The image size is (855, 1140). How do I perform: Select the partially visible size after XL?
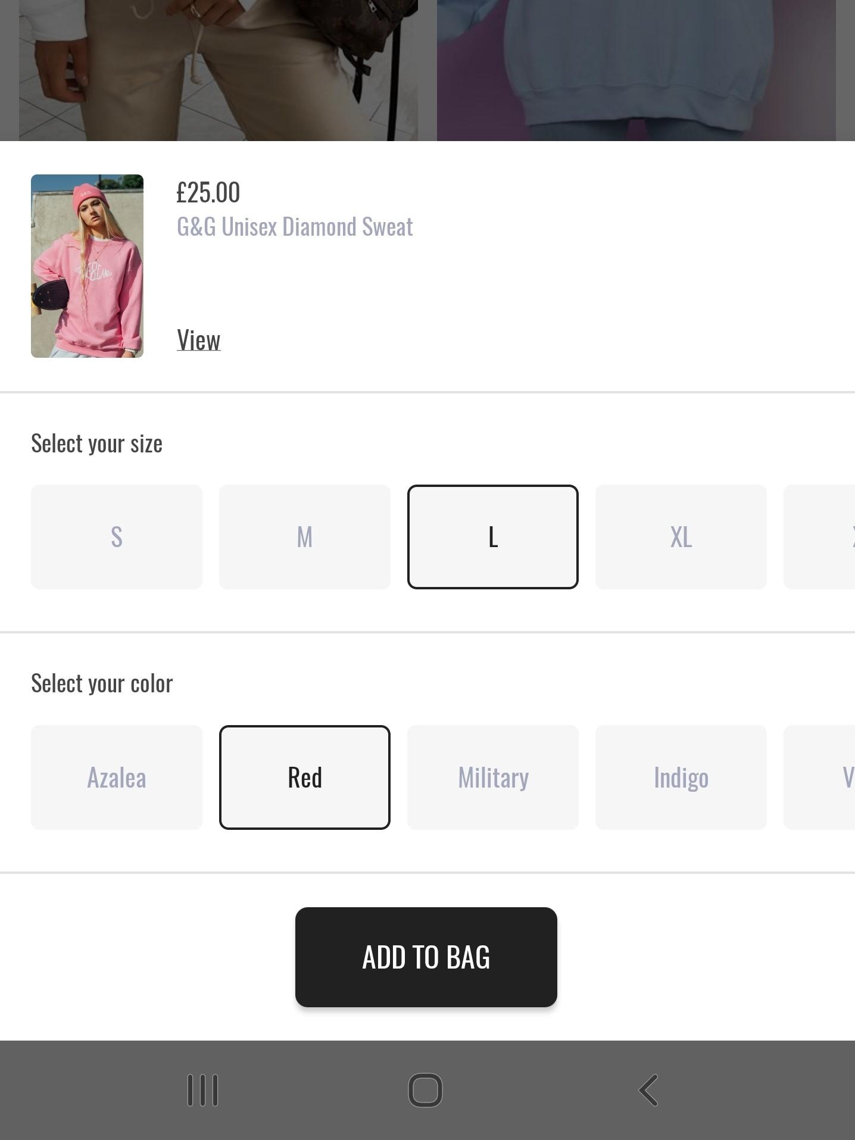(822, 537)
